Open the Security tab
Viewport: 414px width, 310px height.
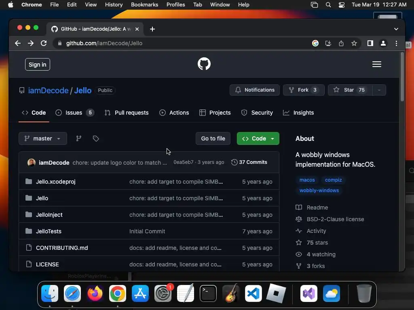(x=257, y=113)
